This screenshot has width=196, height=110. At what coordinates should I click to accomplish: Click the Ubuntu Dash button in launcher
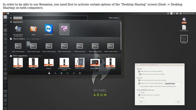click(x=5, y=17)
